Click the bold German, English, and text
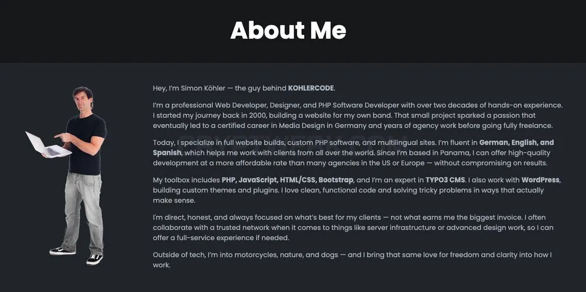 (516, 143)
